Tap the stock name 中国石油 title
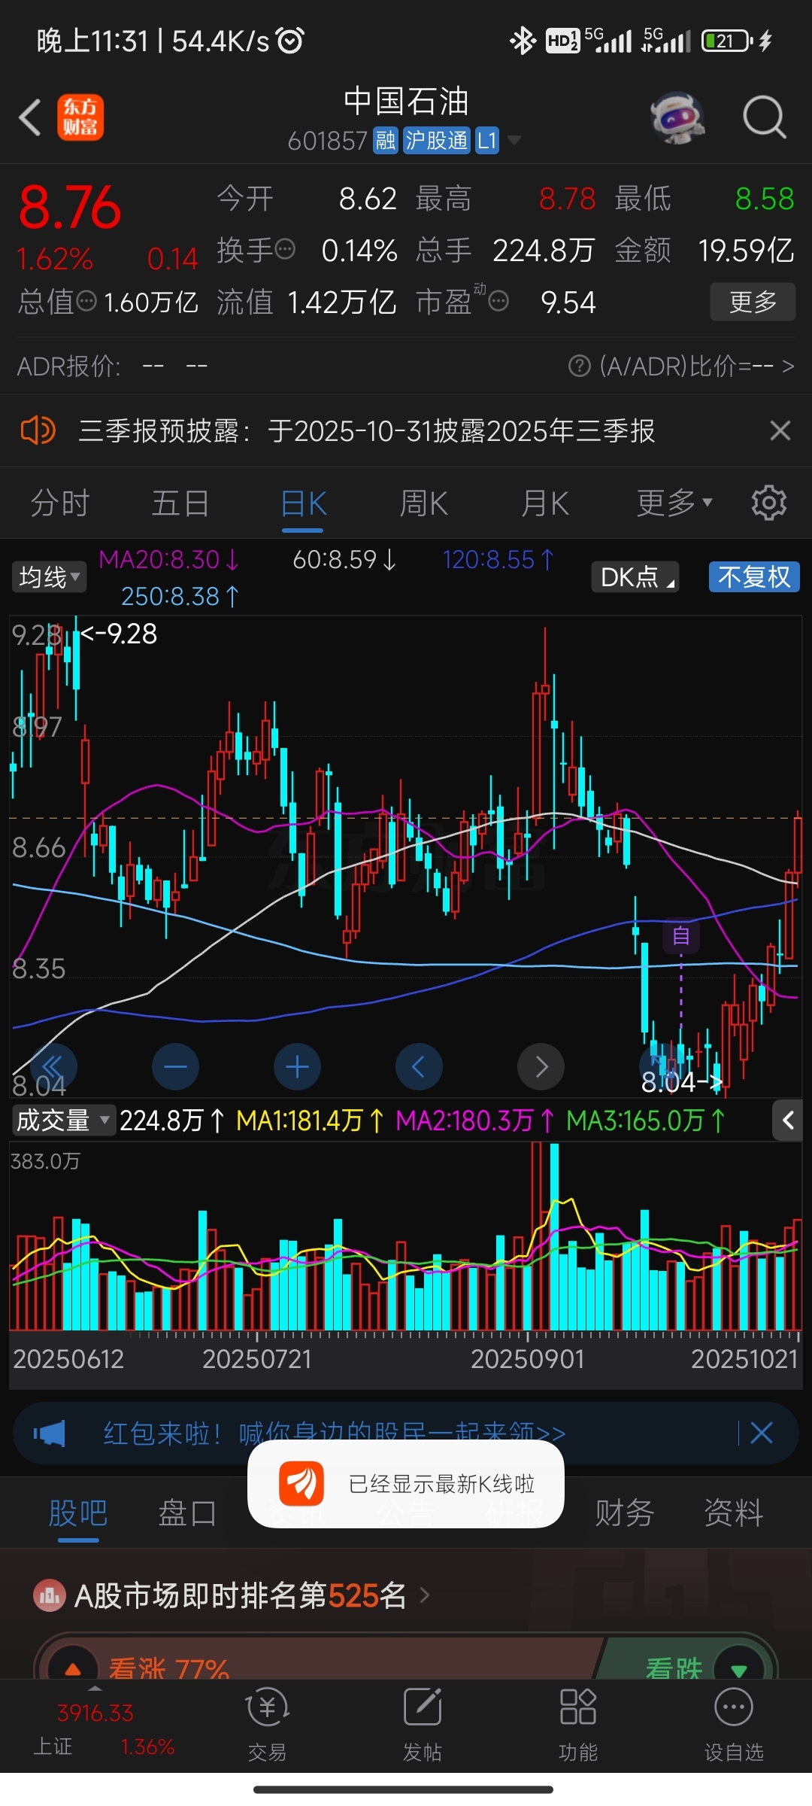 [x=406, y=101]
